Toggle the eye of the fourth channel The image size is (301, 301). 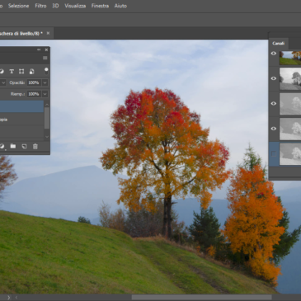click(x=274, y=129)
